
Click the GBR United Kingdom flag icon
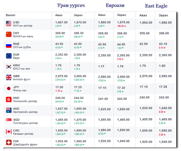(x=9, y=78)
